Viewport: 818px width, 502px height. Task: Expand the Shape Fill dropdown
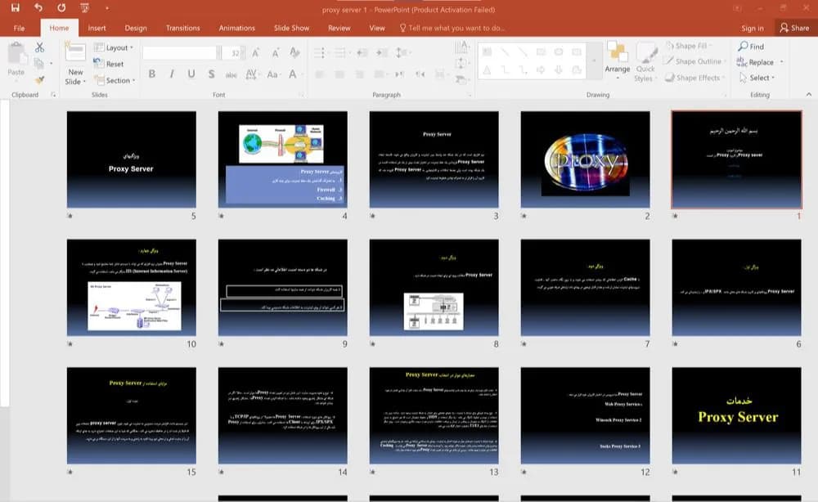click(x=689, y=46)
